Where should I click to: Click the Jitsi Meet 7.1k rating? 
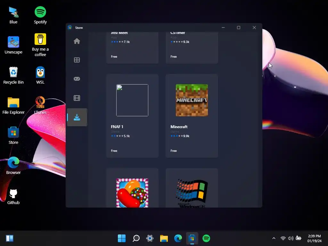coord(120,42)
